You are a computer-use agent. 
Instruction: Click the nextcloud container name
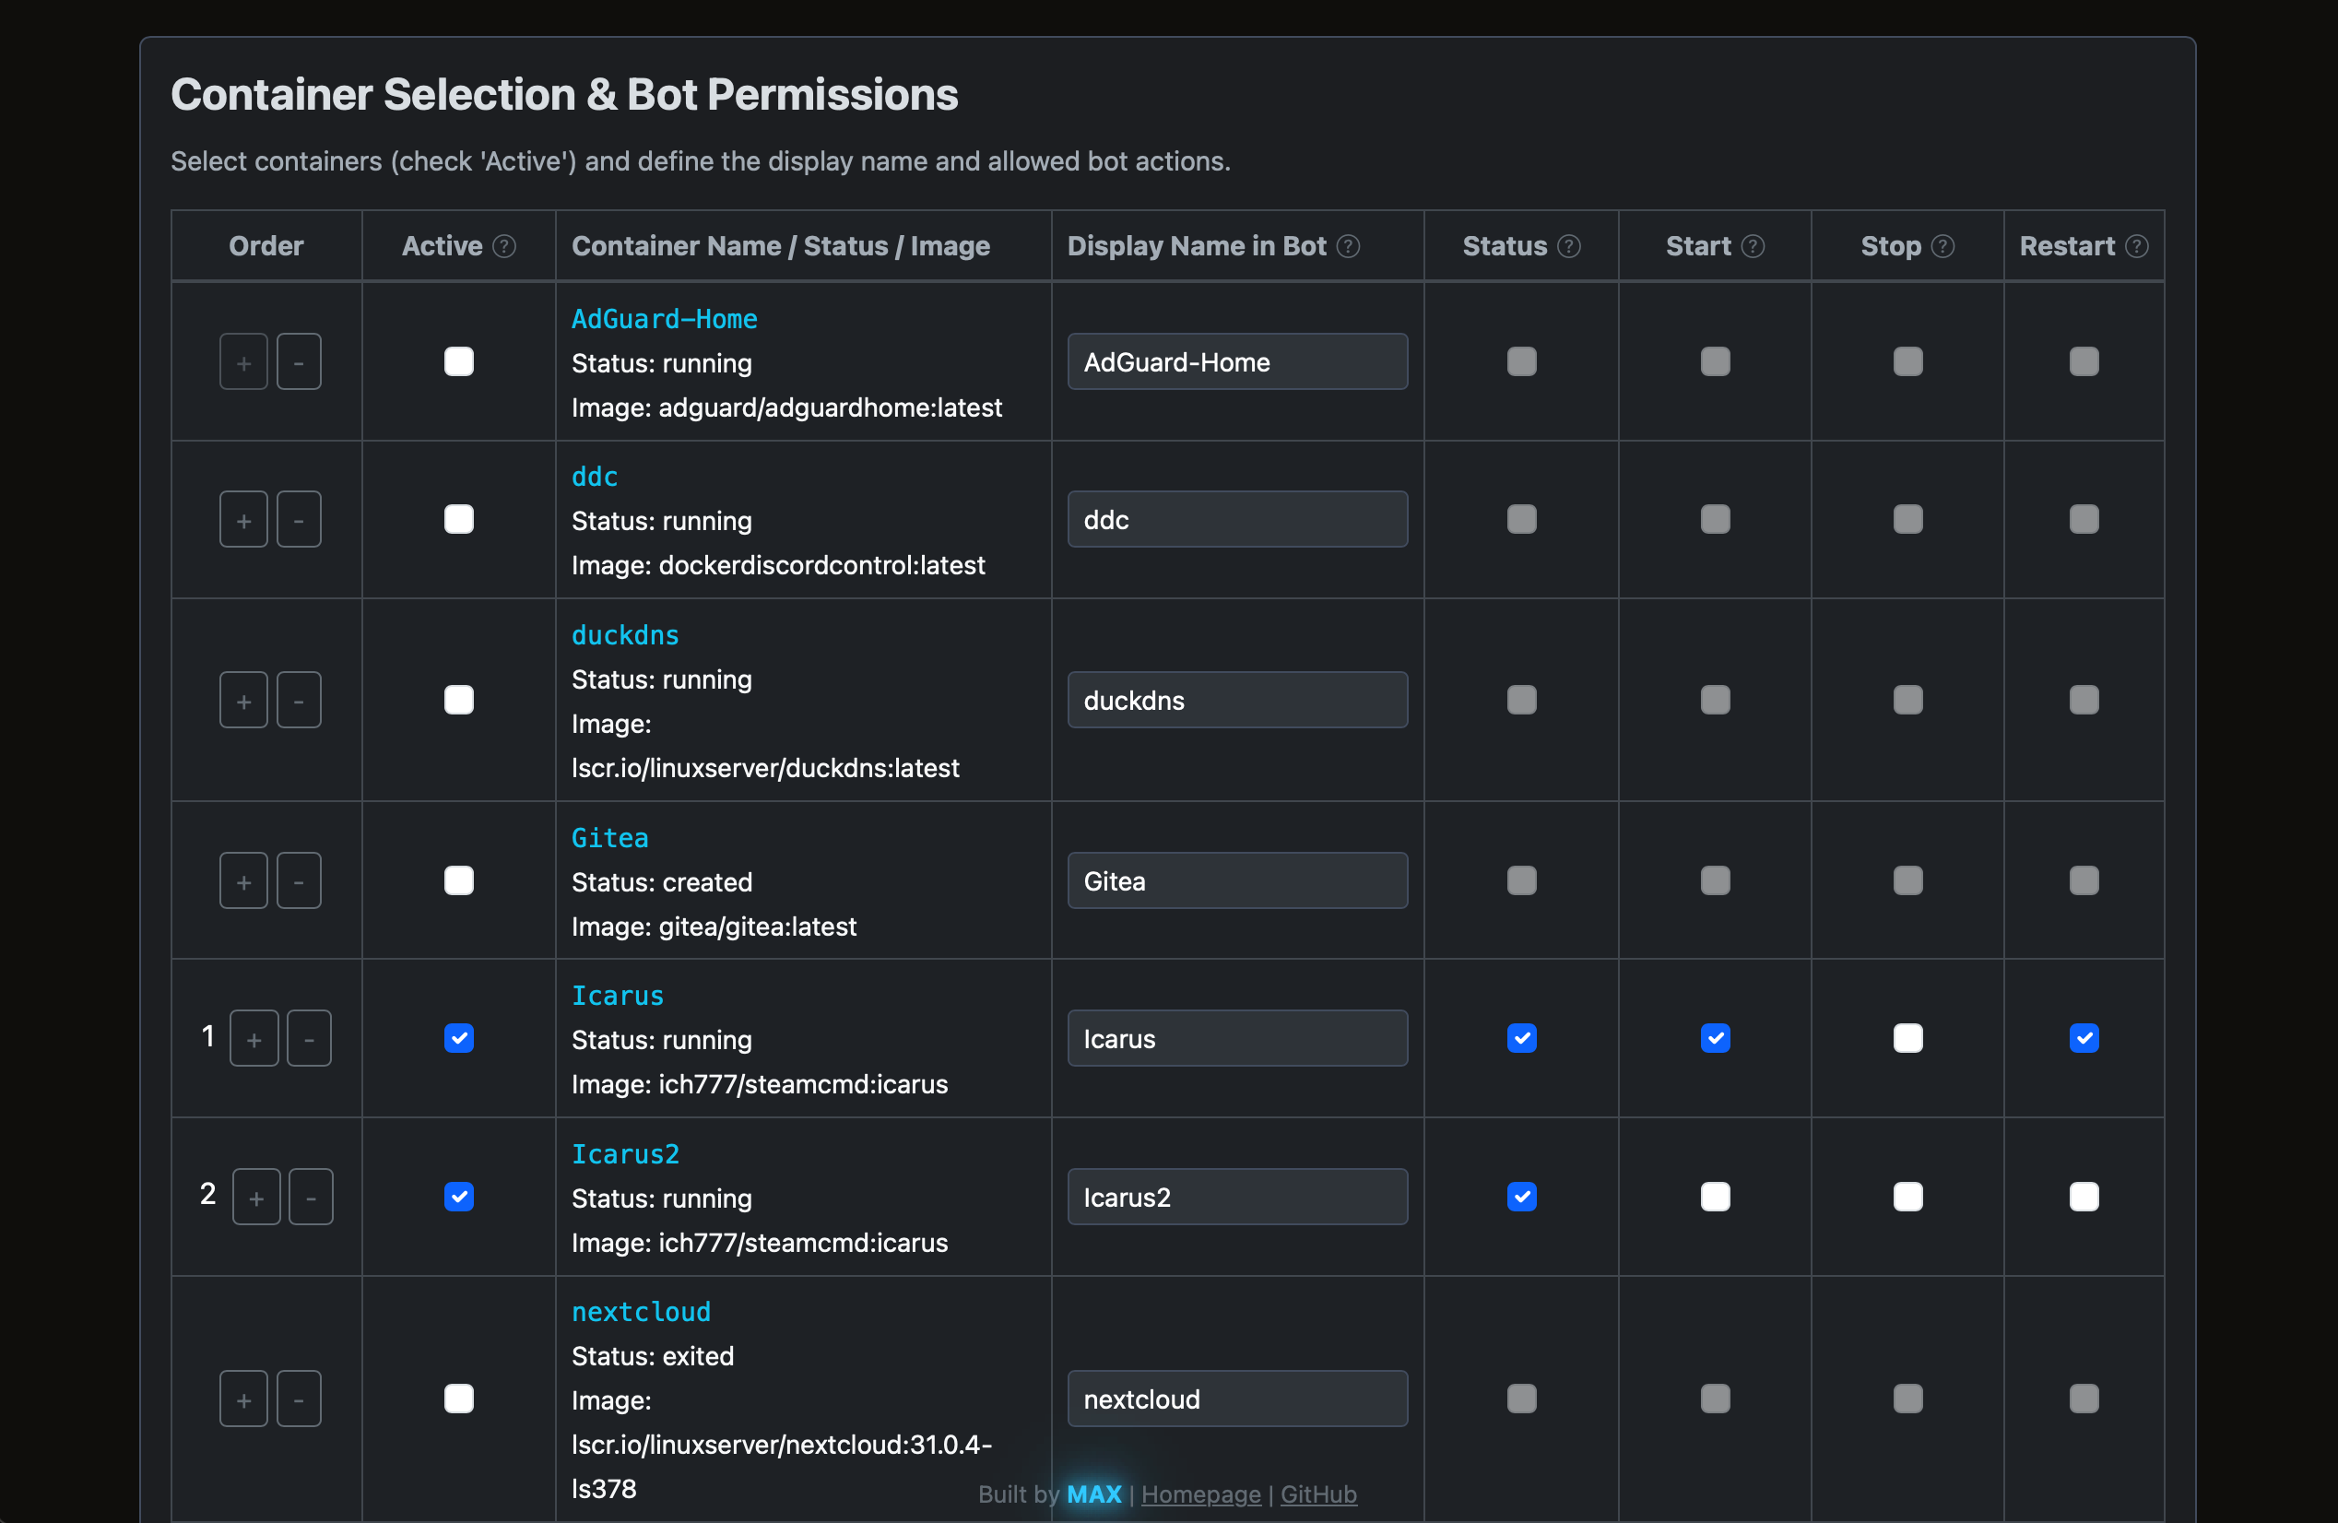(x=641, y=1312)
